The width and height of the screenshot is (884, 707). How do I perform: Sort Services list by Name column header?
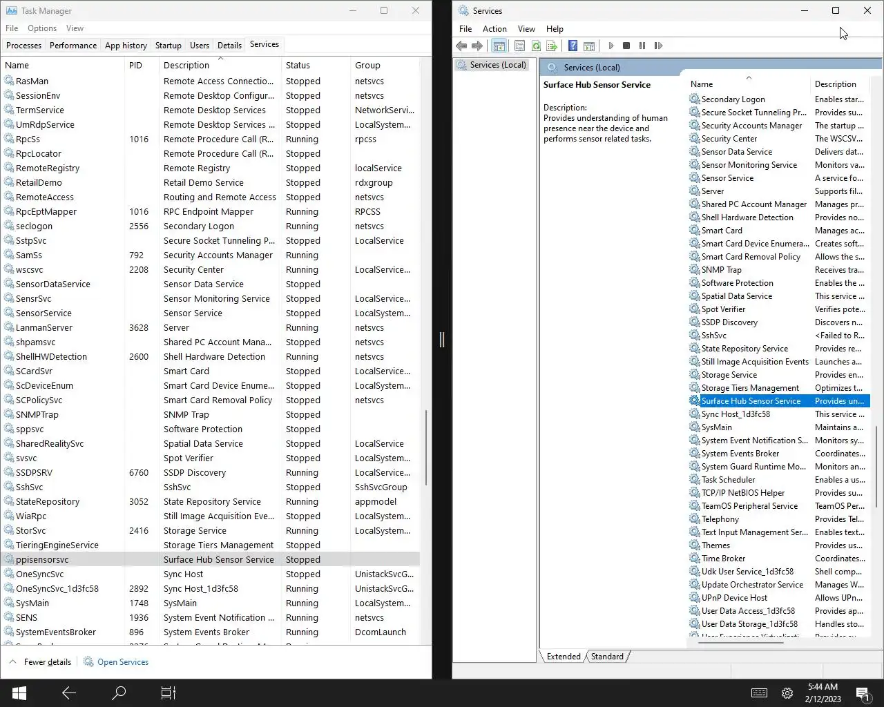coord(749,84)
